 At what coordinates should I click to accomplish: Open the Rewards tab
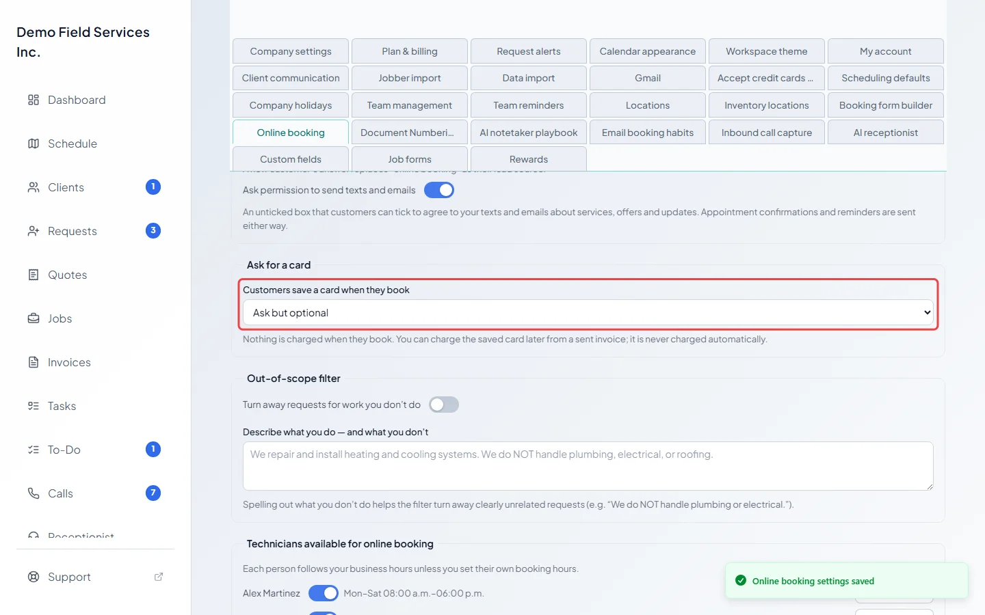pyautogui.click(x=529, y=159)
